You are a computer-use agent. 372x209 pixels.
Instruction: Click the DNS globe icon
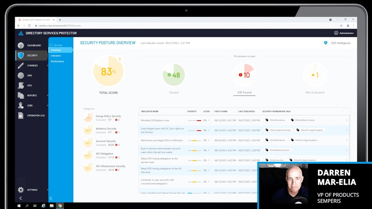[21, 75]
